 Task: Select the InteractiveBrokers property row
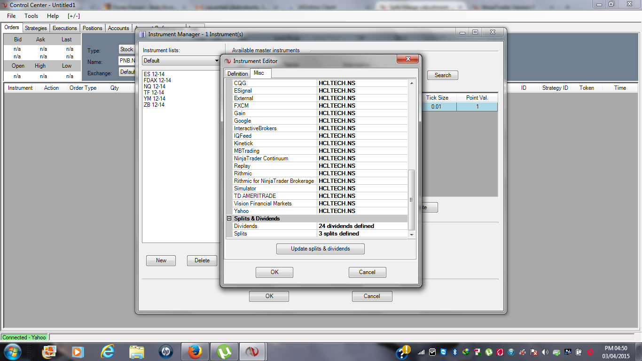[321, 128]
